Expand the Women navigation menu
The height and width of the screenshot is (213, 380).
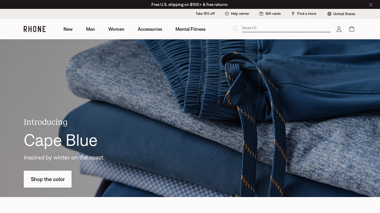click(116, 29)
